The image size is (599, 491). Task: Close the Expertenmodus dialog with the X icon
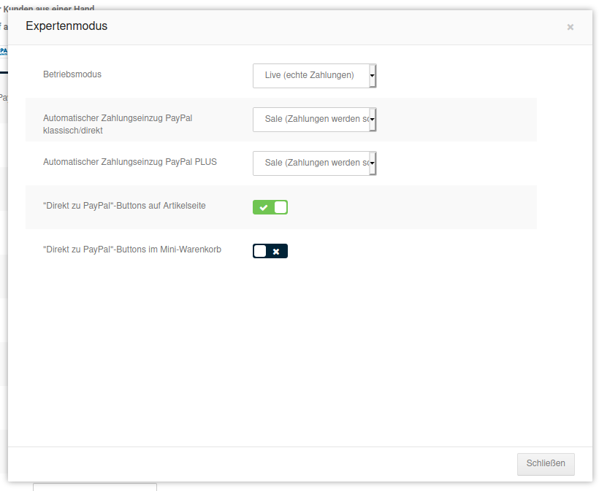click(x=570, y=27)
